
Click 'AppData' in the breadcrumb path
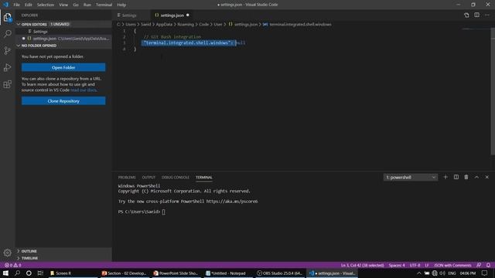pyautogui.click(x=164, y=24)
